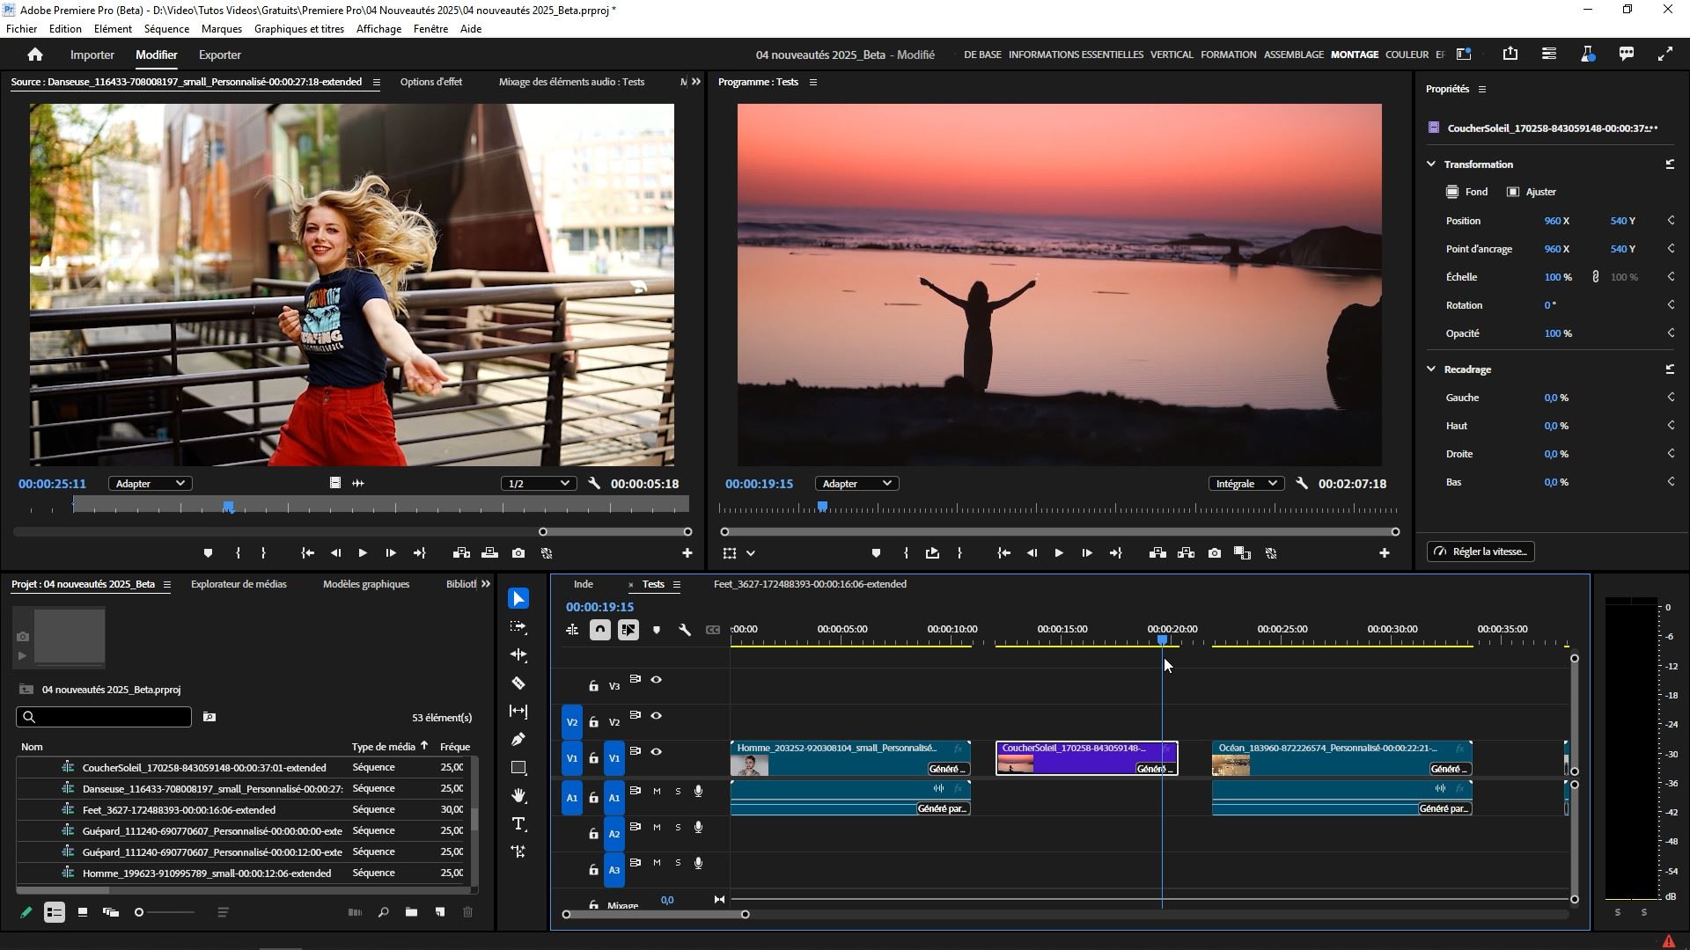The height and width of the screenshot is (950, 1690).
Task: Click the Source monitor playhead marker
Action: [229, 508]
